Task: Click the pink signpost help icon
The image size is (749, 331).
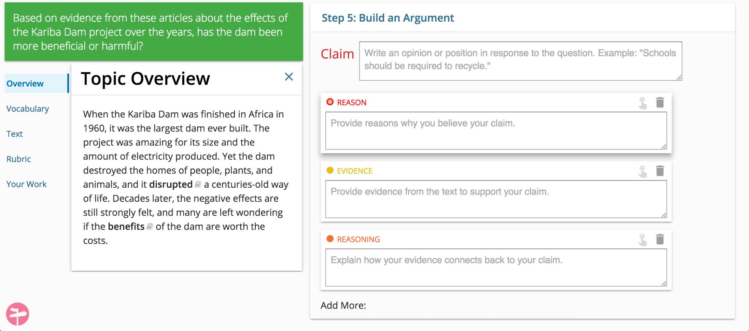Action: point(17,314)
